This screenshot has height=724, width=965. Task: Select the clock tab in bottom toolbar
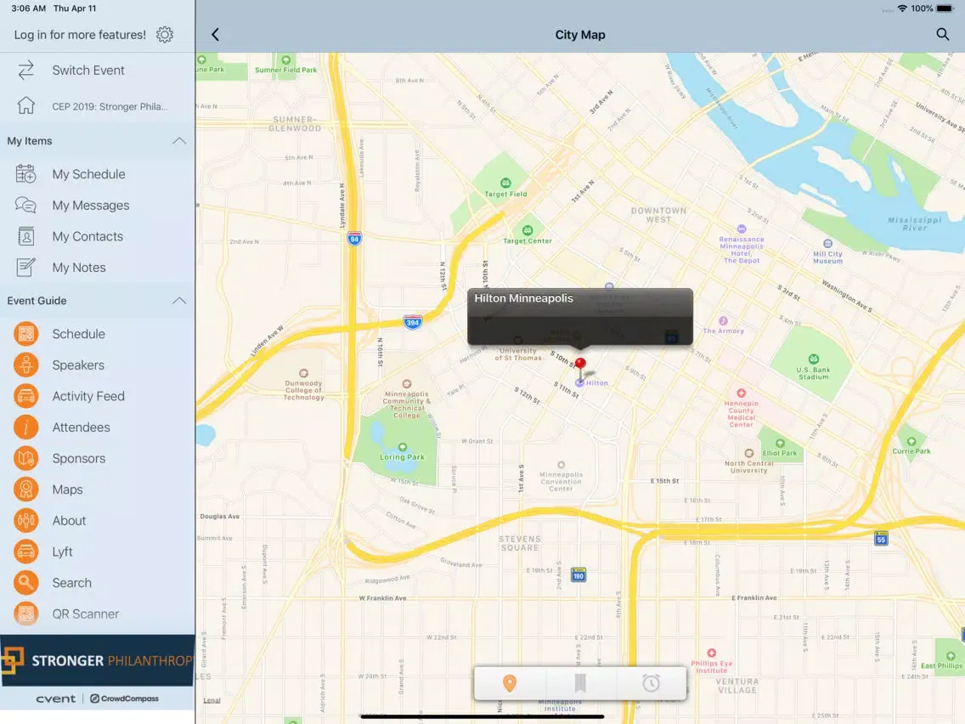click(x=651, y=682)
